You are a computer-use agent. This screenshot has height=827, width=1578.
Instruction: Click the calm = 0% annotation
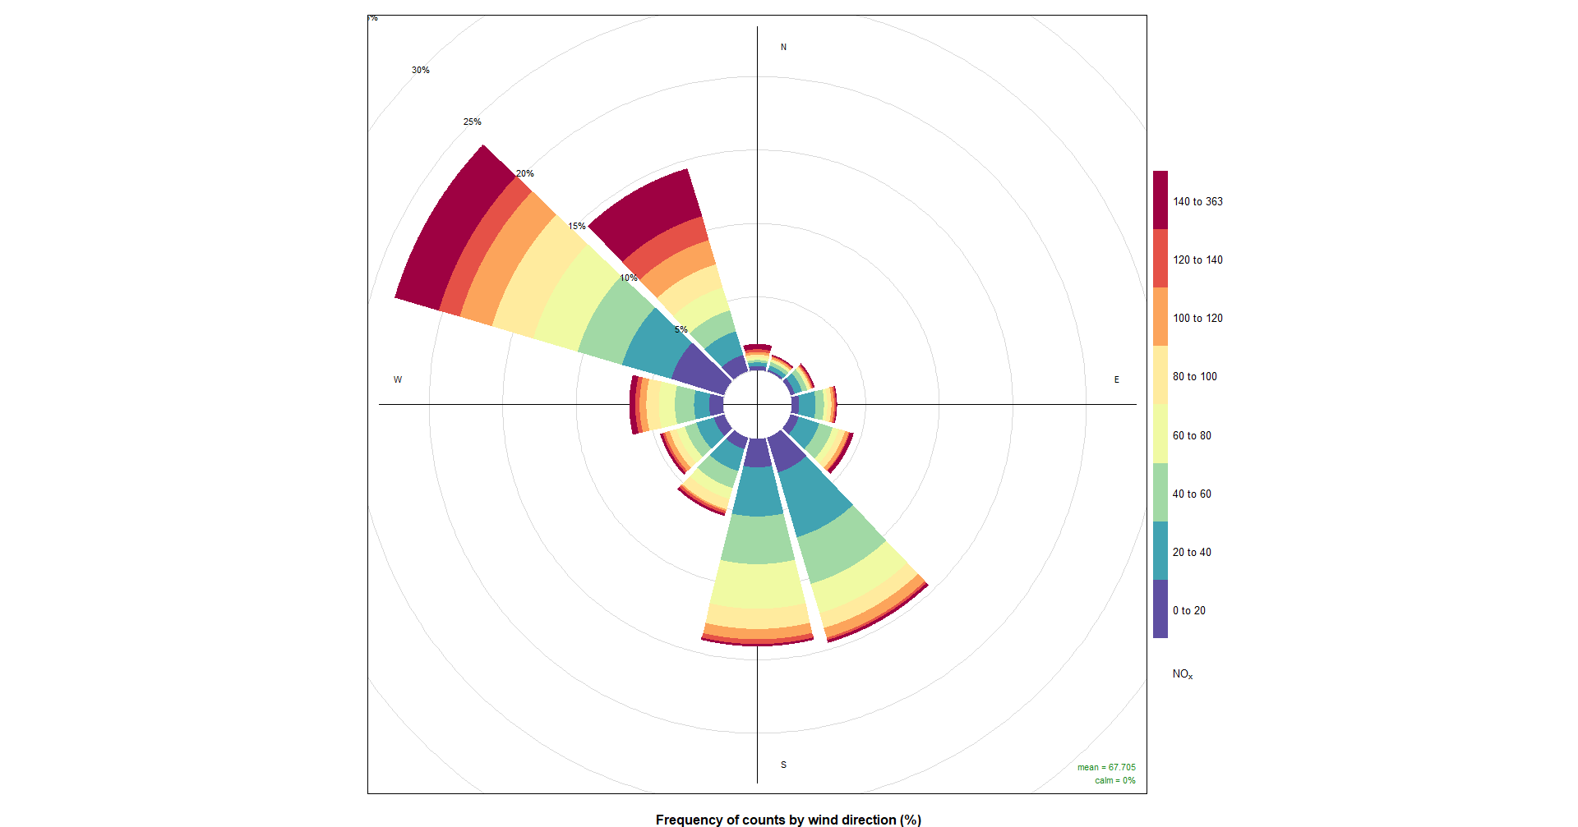click(1114, 780)
